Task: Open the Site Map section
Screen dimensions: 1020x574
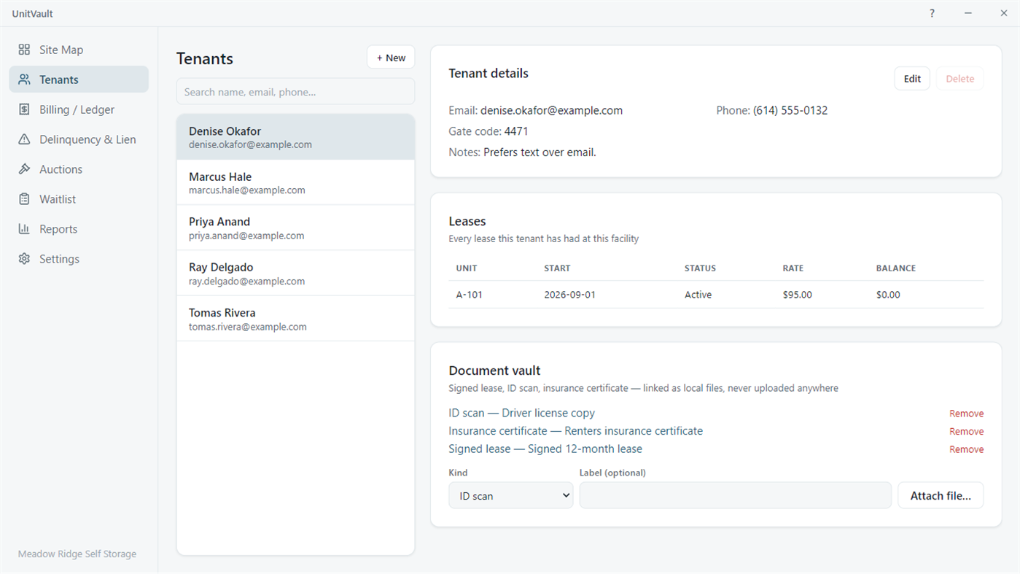Action: [x=79, y=50]
